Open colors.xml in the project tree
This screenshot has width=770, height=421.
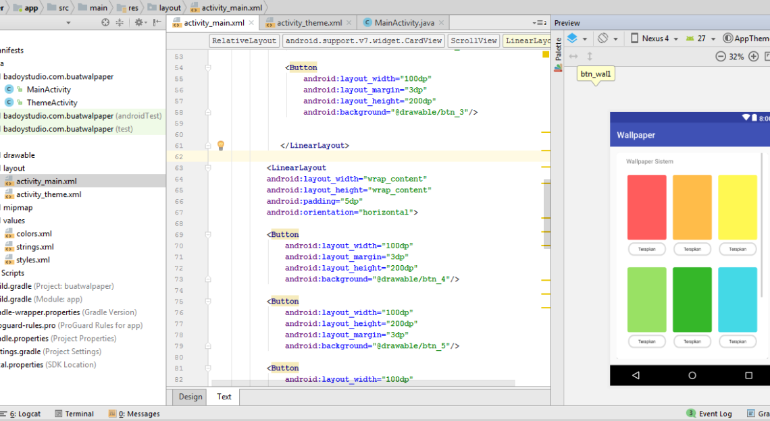(x=34, y=233)
